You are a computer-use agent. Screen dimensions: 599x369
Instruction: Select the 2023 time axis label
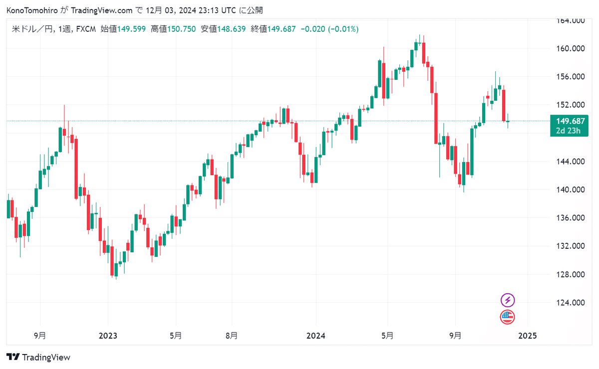(108, 336)
